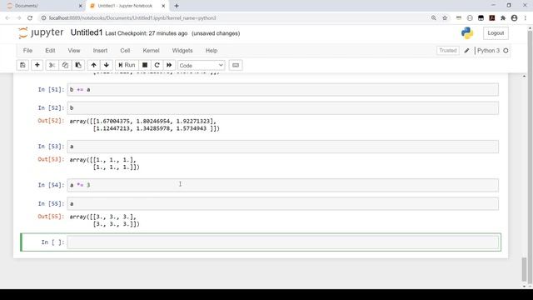Click the Python 3 kernel name
The image size is (533, 300).
pos(488,50)
